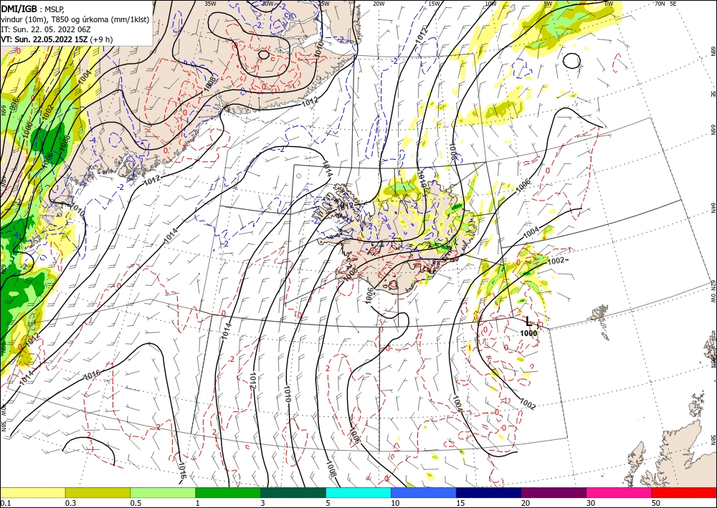The width and height of the screenshot is (717, 508).
Task: Click the initial time 'IT: Sun. 22. 05. 2022 06Z'
Action: point(45,29)
